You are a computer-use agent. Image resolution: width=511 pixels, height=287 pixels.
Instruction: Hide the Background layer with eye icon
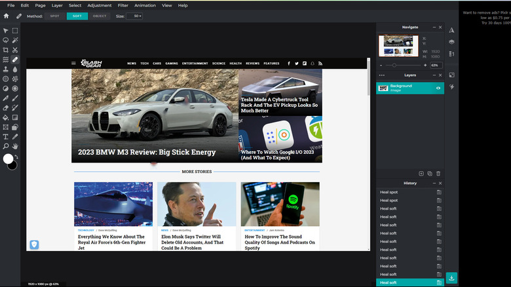click(x=438, y=87)
